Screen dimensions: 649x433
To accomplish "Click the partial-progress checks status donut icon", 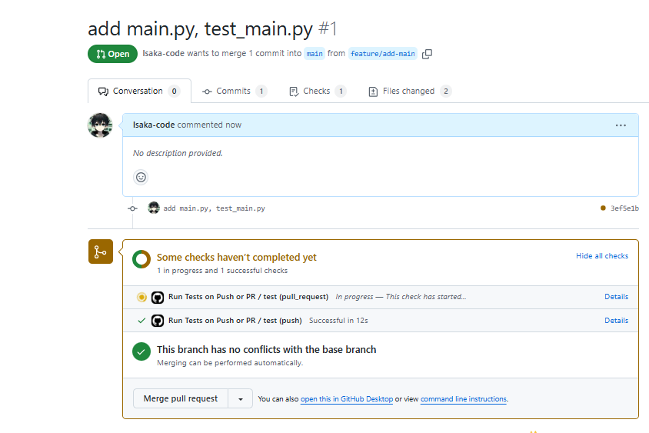I will 141,259.
